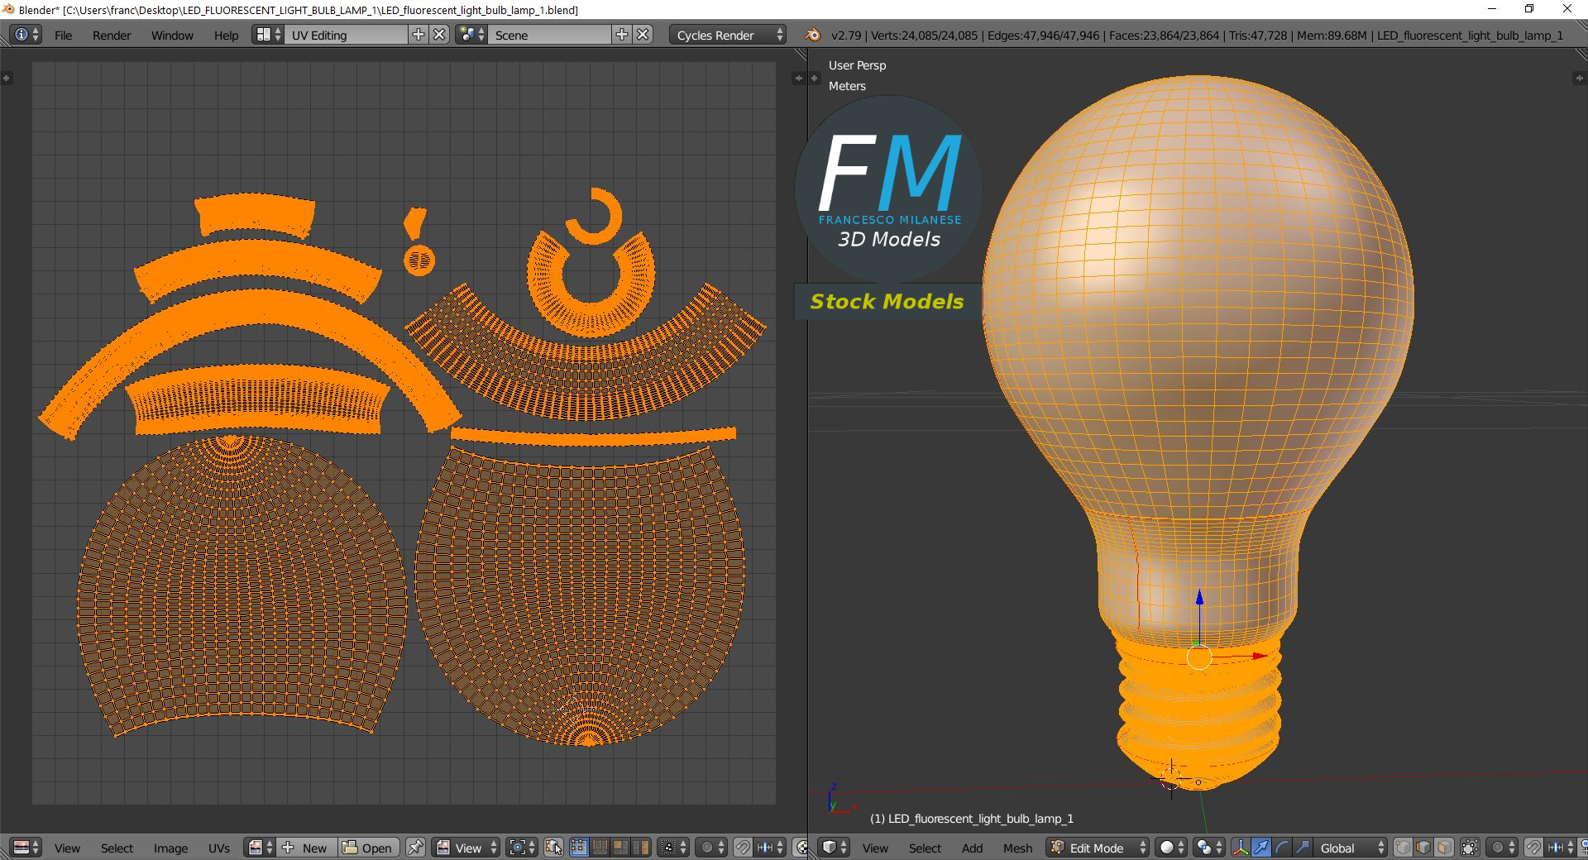
Task: Open the Render menu
Action: pyautogui.click(x=112, y=36)
